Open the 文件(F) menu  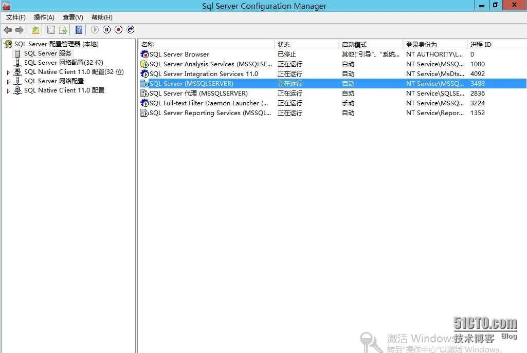coord(16,17)
